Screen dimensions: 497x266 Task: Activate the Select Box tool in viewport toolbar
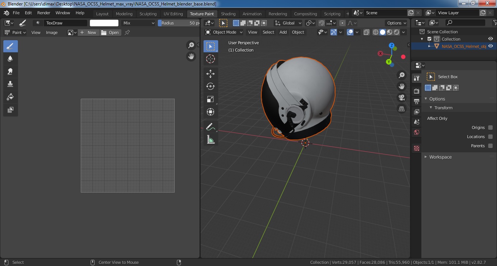click(210, 46)
